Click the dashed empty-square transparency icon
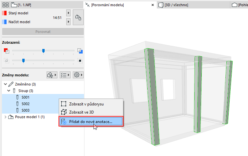The image size is (248, 156). tap(7, 61)
